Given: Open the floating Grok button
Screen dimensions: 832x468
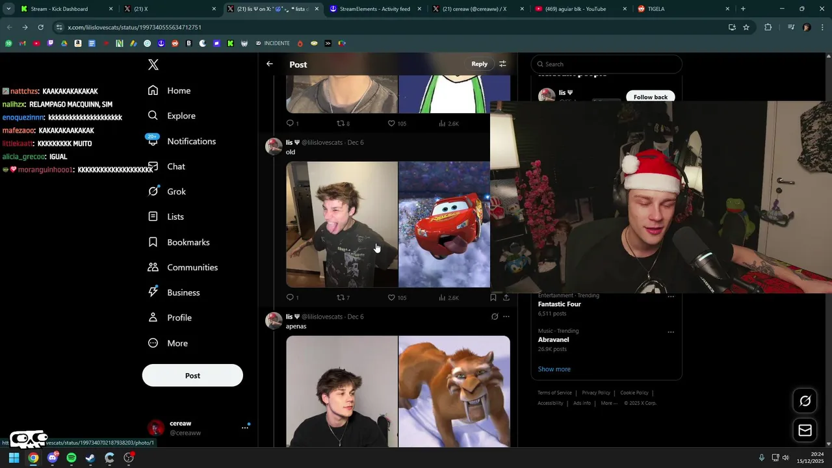Looking at the screenshot, I should pos(805,401).
